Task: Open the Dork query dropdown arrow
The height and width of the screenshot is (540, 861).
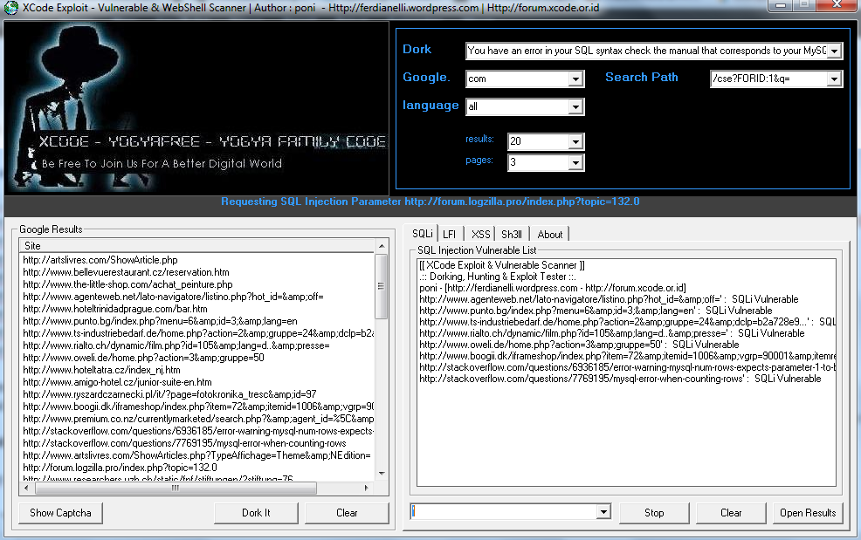Action: (x=834, y=51)
